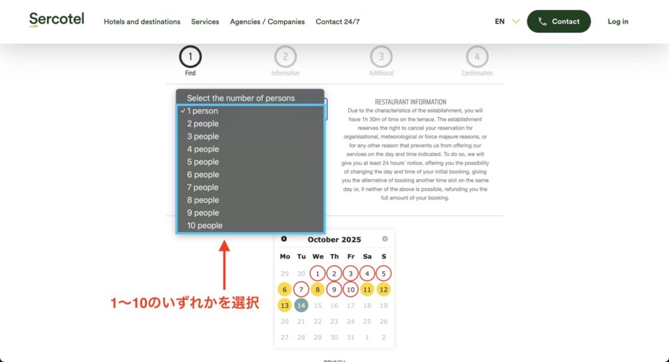Select the checked 1 person option
This screenshot has width=669, height=362.
pyautogui.click(x=203, y=111)
